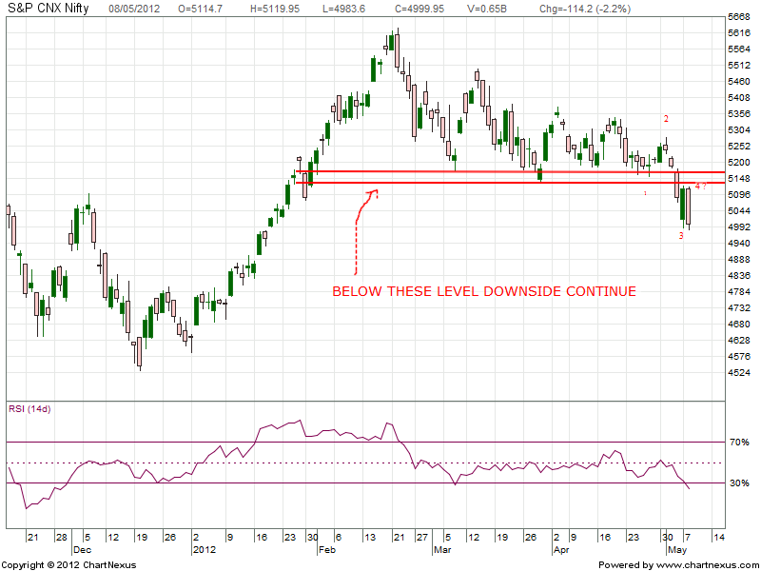
Task: Click the high value H=5119.95
Action: point(275,9)
